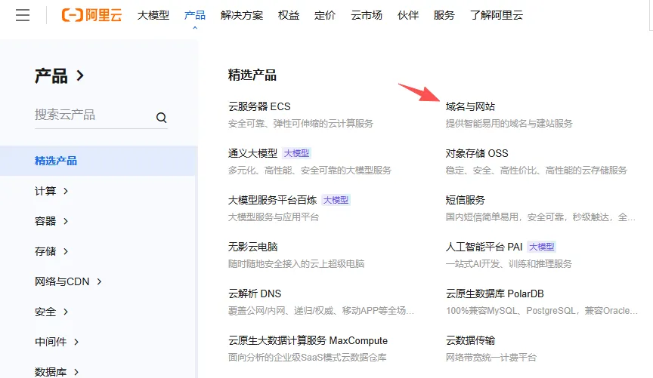Open the 云市场 top menu
The height and width of the screenshot is (378, 653).
point(367,15)
